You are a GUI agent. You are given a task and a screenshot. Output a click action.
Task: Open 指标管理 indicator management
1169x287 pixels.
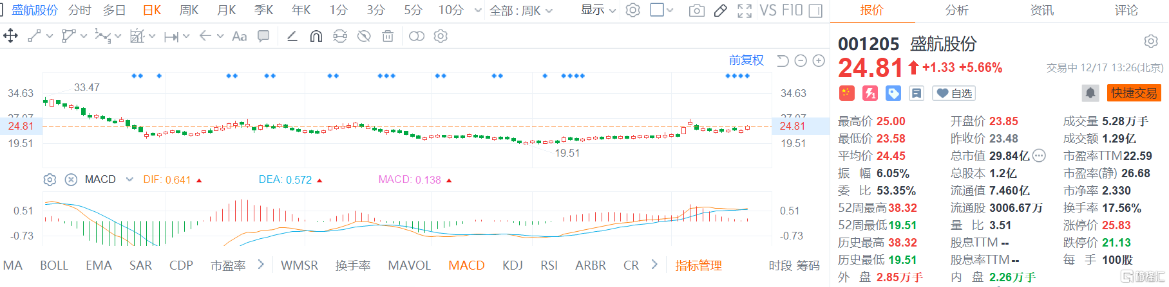tap(699, 265)
